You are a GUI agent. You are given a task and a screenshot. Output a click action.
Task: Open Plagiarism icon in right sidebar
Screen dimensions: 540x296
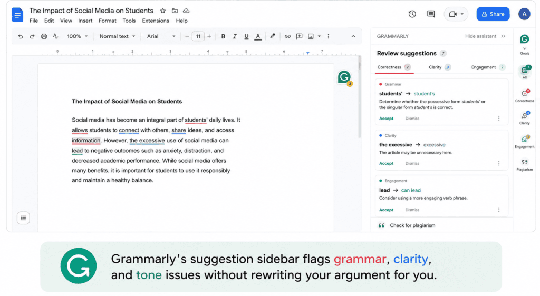525,165
